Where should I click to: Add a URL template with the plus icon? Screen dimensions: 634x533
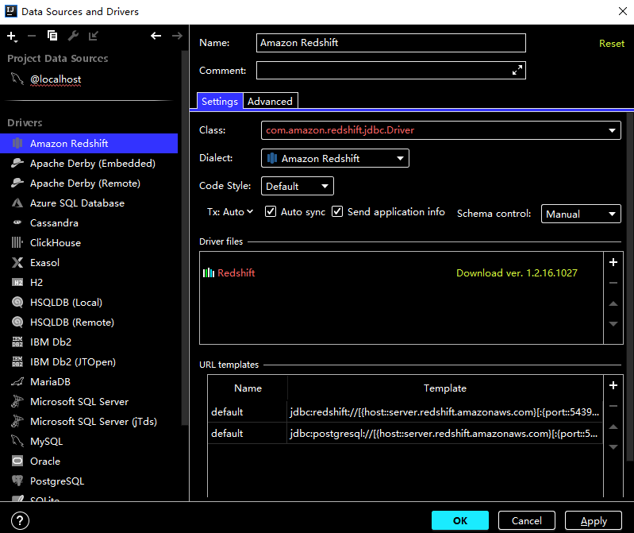pyautogui.click(x=613, y=385)
